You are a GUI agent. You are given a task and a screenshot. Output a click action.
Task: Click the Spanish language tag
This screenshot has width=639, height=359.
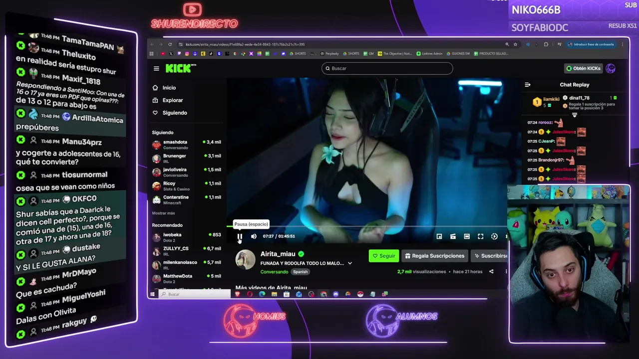(300, 272)
